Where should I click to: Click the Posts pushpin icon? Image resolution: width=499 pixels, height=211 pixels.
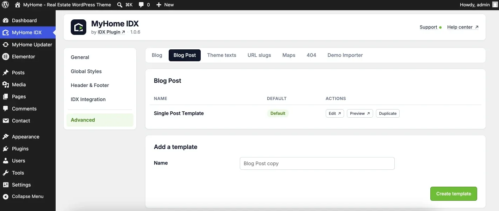(6, 73)
